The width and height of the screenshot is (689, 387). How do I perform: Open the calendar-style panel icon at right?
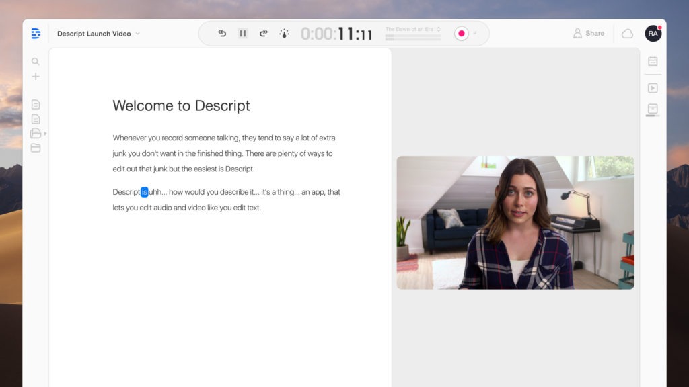(653, 61)
